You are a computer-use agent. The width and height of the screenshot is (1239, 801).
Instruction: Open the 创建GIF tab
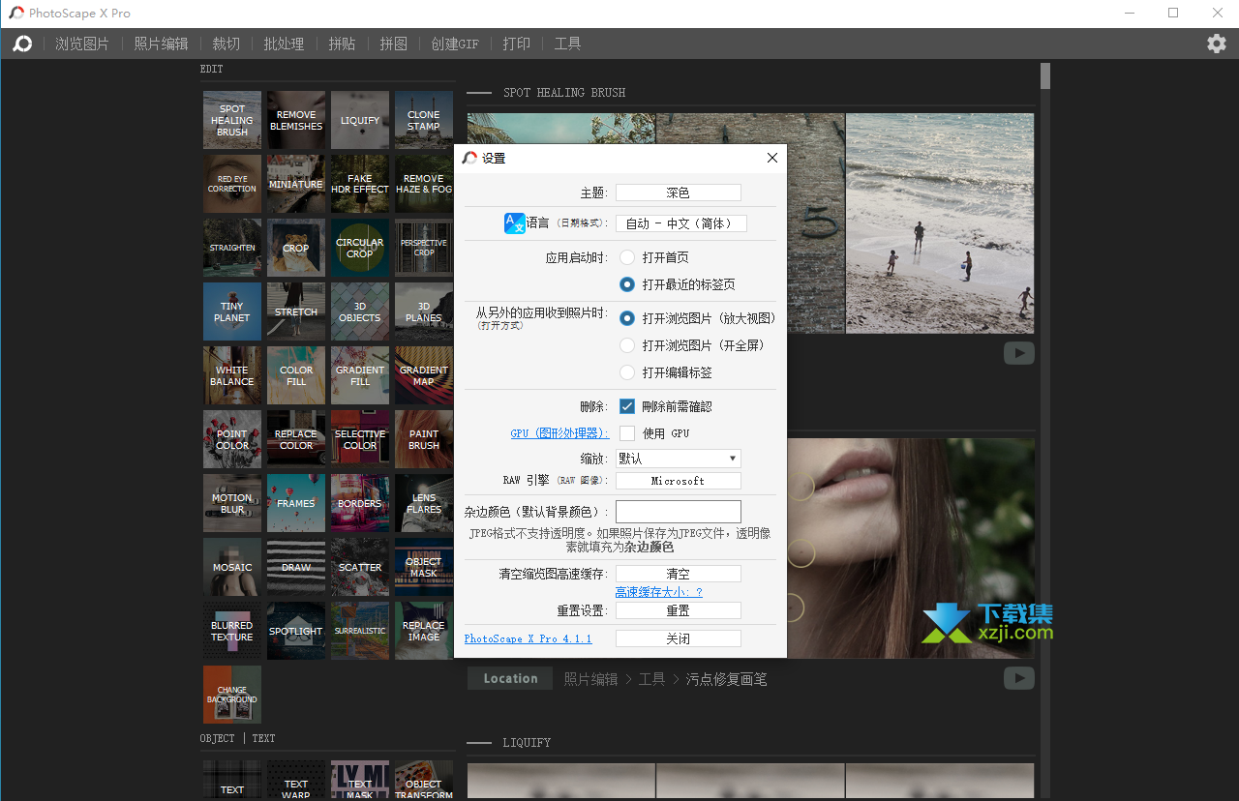[455, 44]
